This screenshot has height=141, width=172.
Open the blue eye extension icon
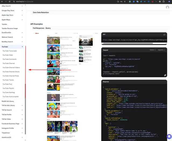(x=145, y=2)
